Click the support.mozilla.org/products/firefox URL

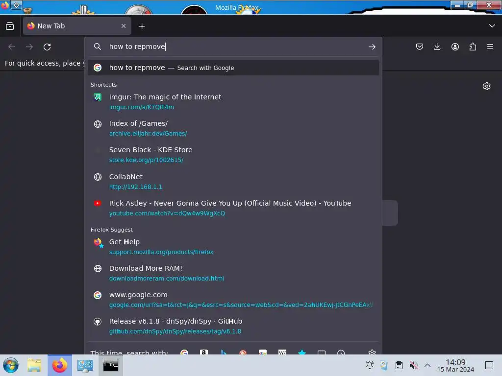pyautogui.click(x=161, y=252)
